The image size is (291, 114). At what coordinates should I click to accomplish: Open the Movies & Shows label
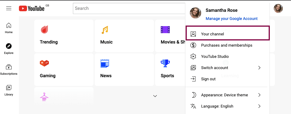[173, 42]
